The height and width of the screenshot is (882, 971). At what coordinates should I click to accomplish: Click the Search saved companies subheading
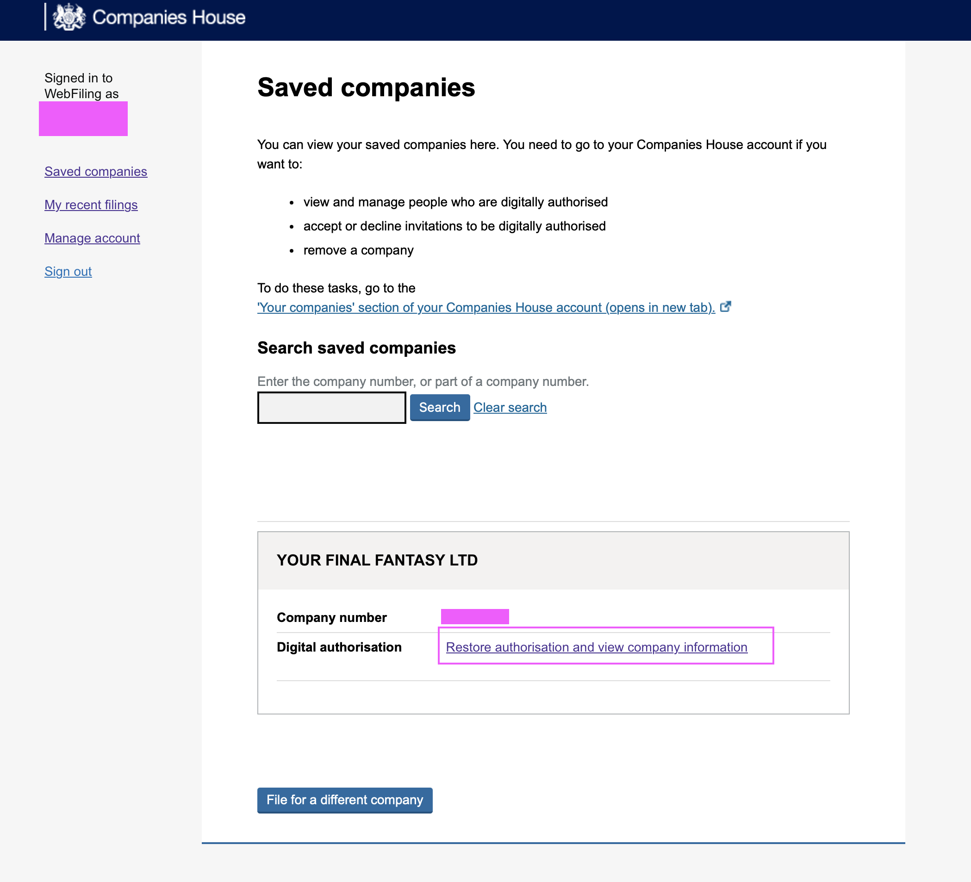click(x=356, y=348)
